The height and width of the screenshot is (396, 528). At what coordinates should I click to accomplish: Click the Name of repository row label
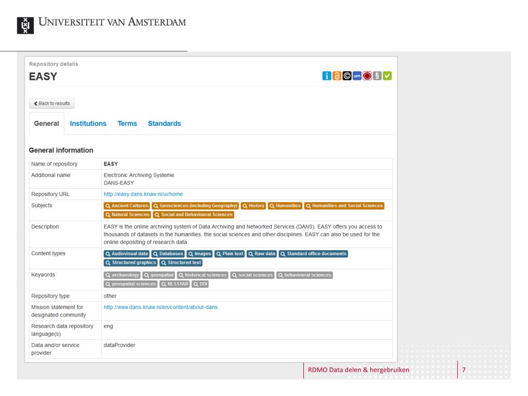tap(54, 164)
